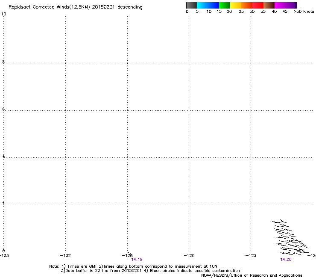Click the longitude label '-135'
Screen dimensions: 316x278
[4, 256]
